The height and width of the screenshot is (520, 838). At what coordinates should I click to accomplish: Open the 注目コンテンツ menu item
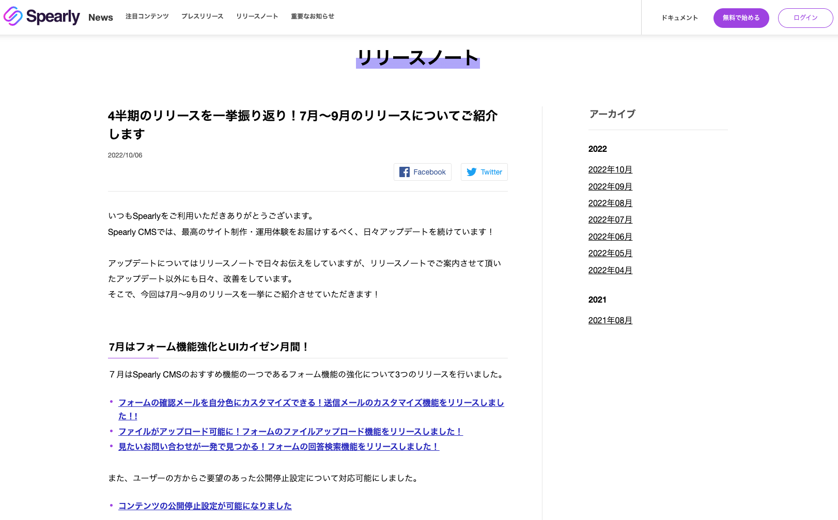147,17
